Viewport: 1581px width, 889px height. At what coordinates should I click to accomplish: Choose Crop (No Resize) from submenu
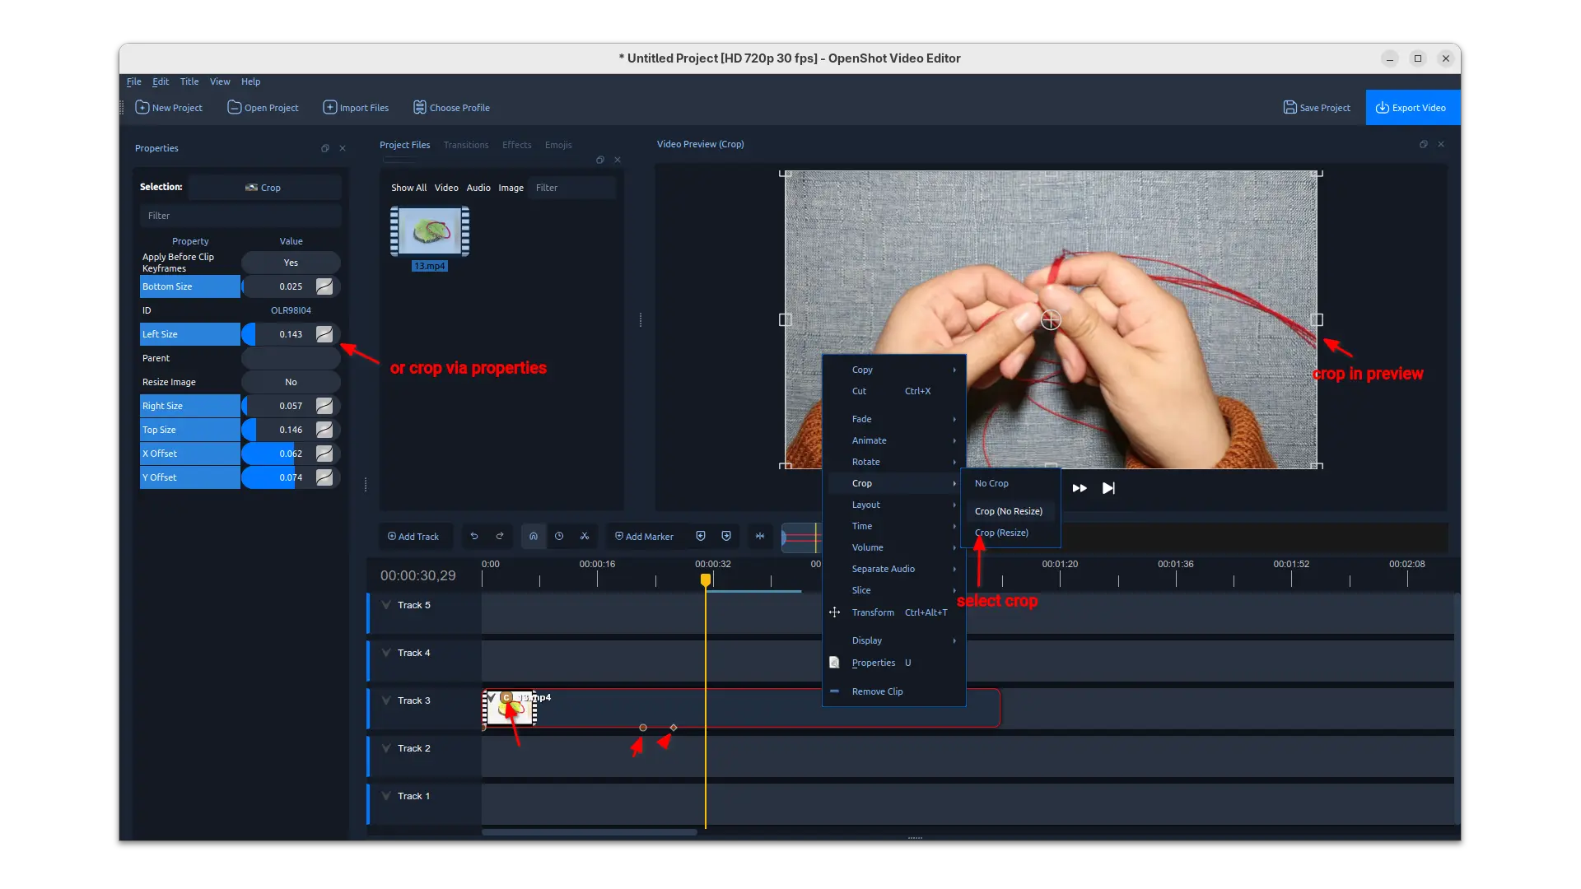pyautogui.click(x=1009, y=511)
